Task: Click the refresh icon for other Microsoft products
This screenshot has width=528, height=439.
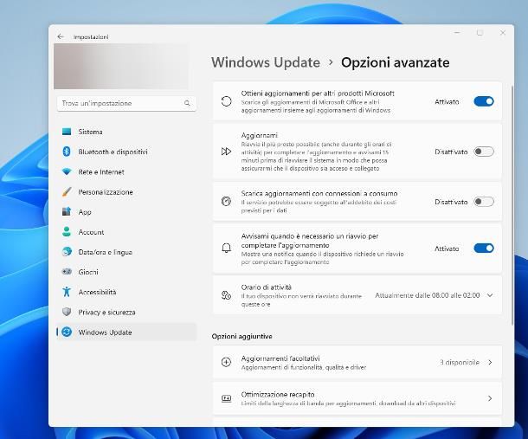Action: (226, 101)
